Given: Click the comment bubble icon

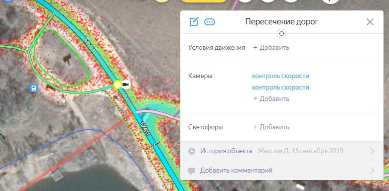Looking at the screenshot, I should click(x=192, y=171).
